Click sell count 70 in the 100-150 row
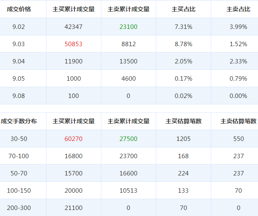Screen dimensions: 258x216 238,191
